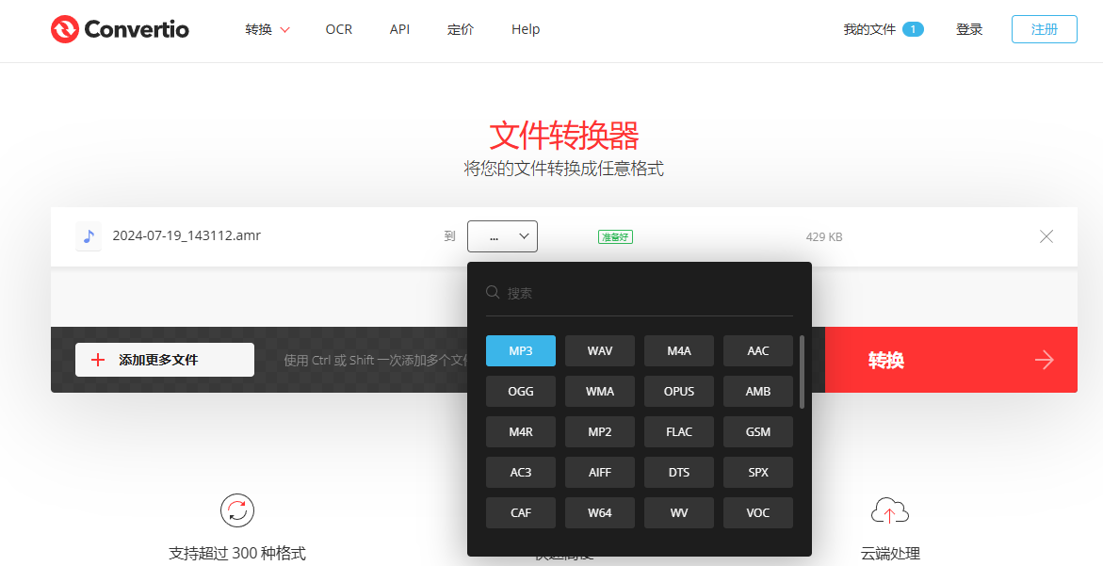1103x566 pixels.
Task: Remove the file with the X icon
Action: click(1046, 236)
